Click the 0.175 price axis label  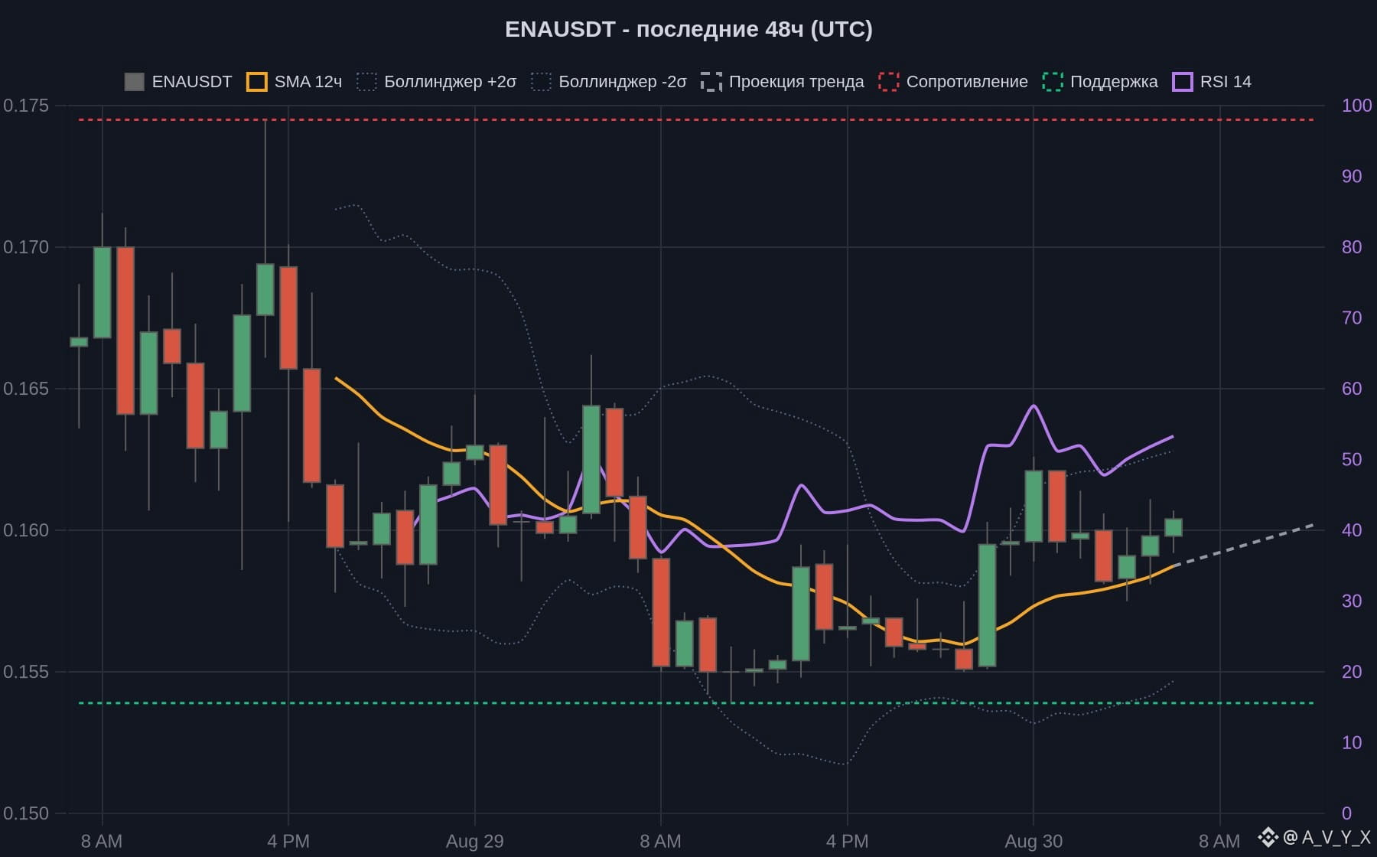click(26, 105)
